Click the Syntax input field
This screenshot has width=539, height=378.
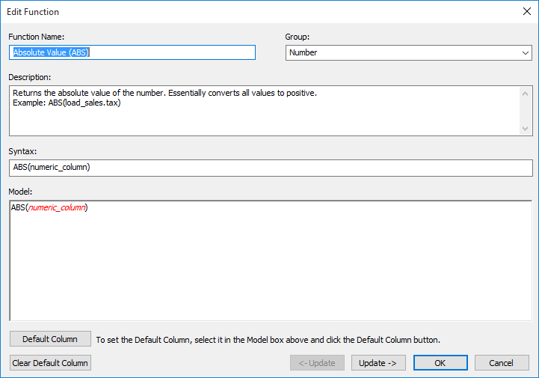270,168
